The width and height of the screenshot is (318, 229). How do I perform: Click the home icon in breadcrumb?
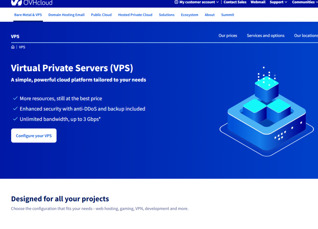(x=13, y=47)
